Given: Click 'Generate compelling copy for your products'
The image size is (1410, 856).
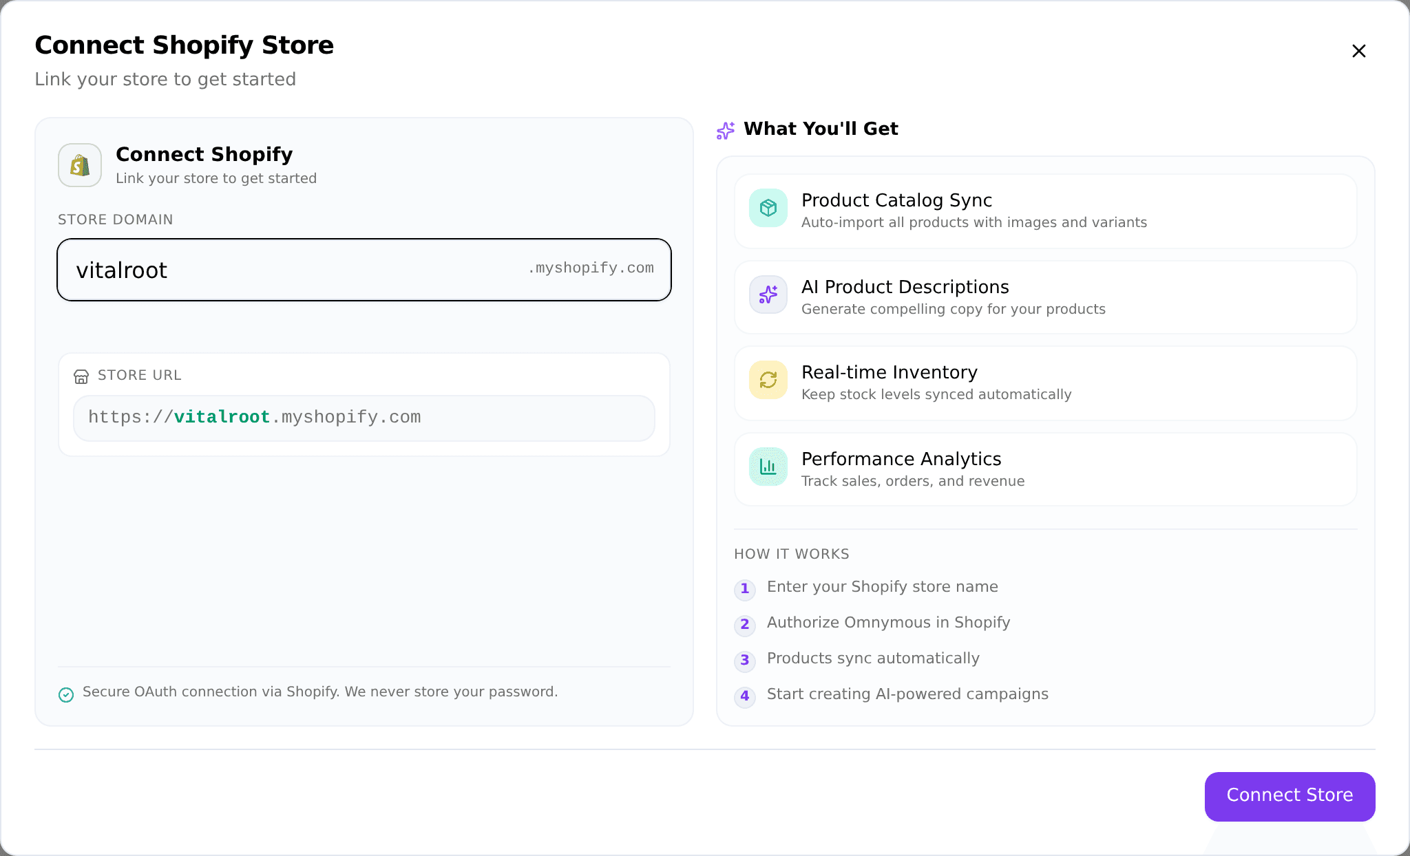Looking at the screenshot, I should [x=954, y=309].
